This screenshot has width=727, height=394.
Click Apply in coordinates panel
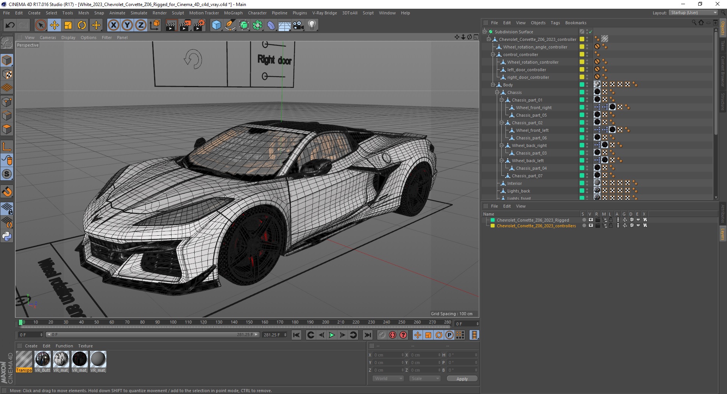point(462,379)
